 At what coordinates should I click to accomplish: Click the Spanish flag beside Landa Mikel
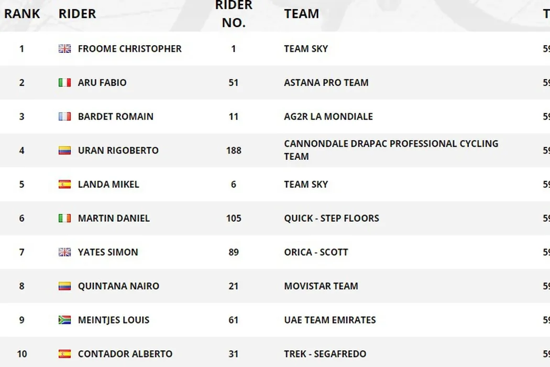[x=64, y=185]
